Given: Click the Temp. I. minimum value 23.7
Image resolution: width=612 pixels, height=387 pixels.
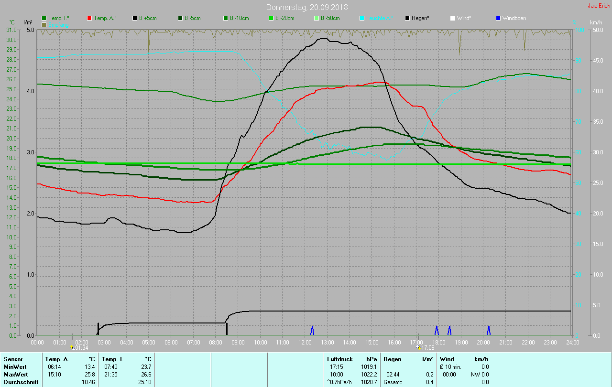Looking at the screenshot, I should pyautogui.click(x=146, y=366).
